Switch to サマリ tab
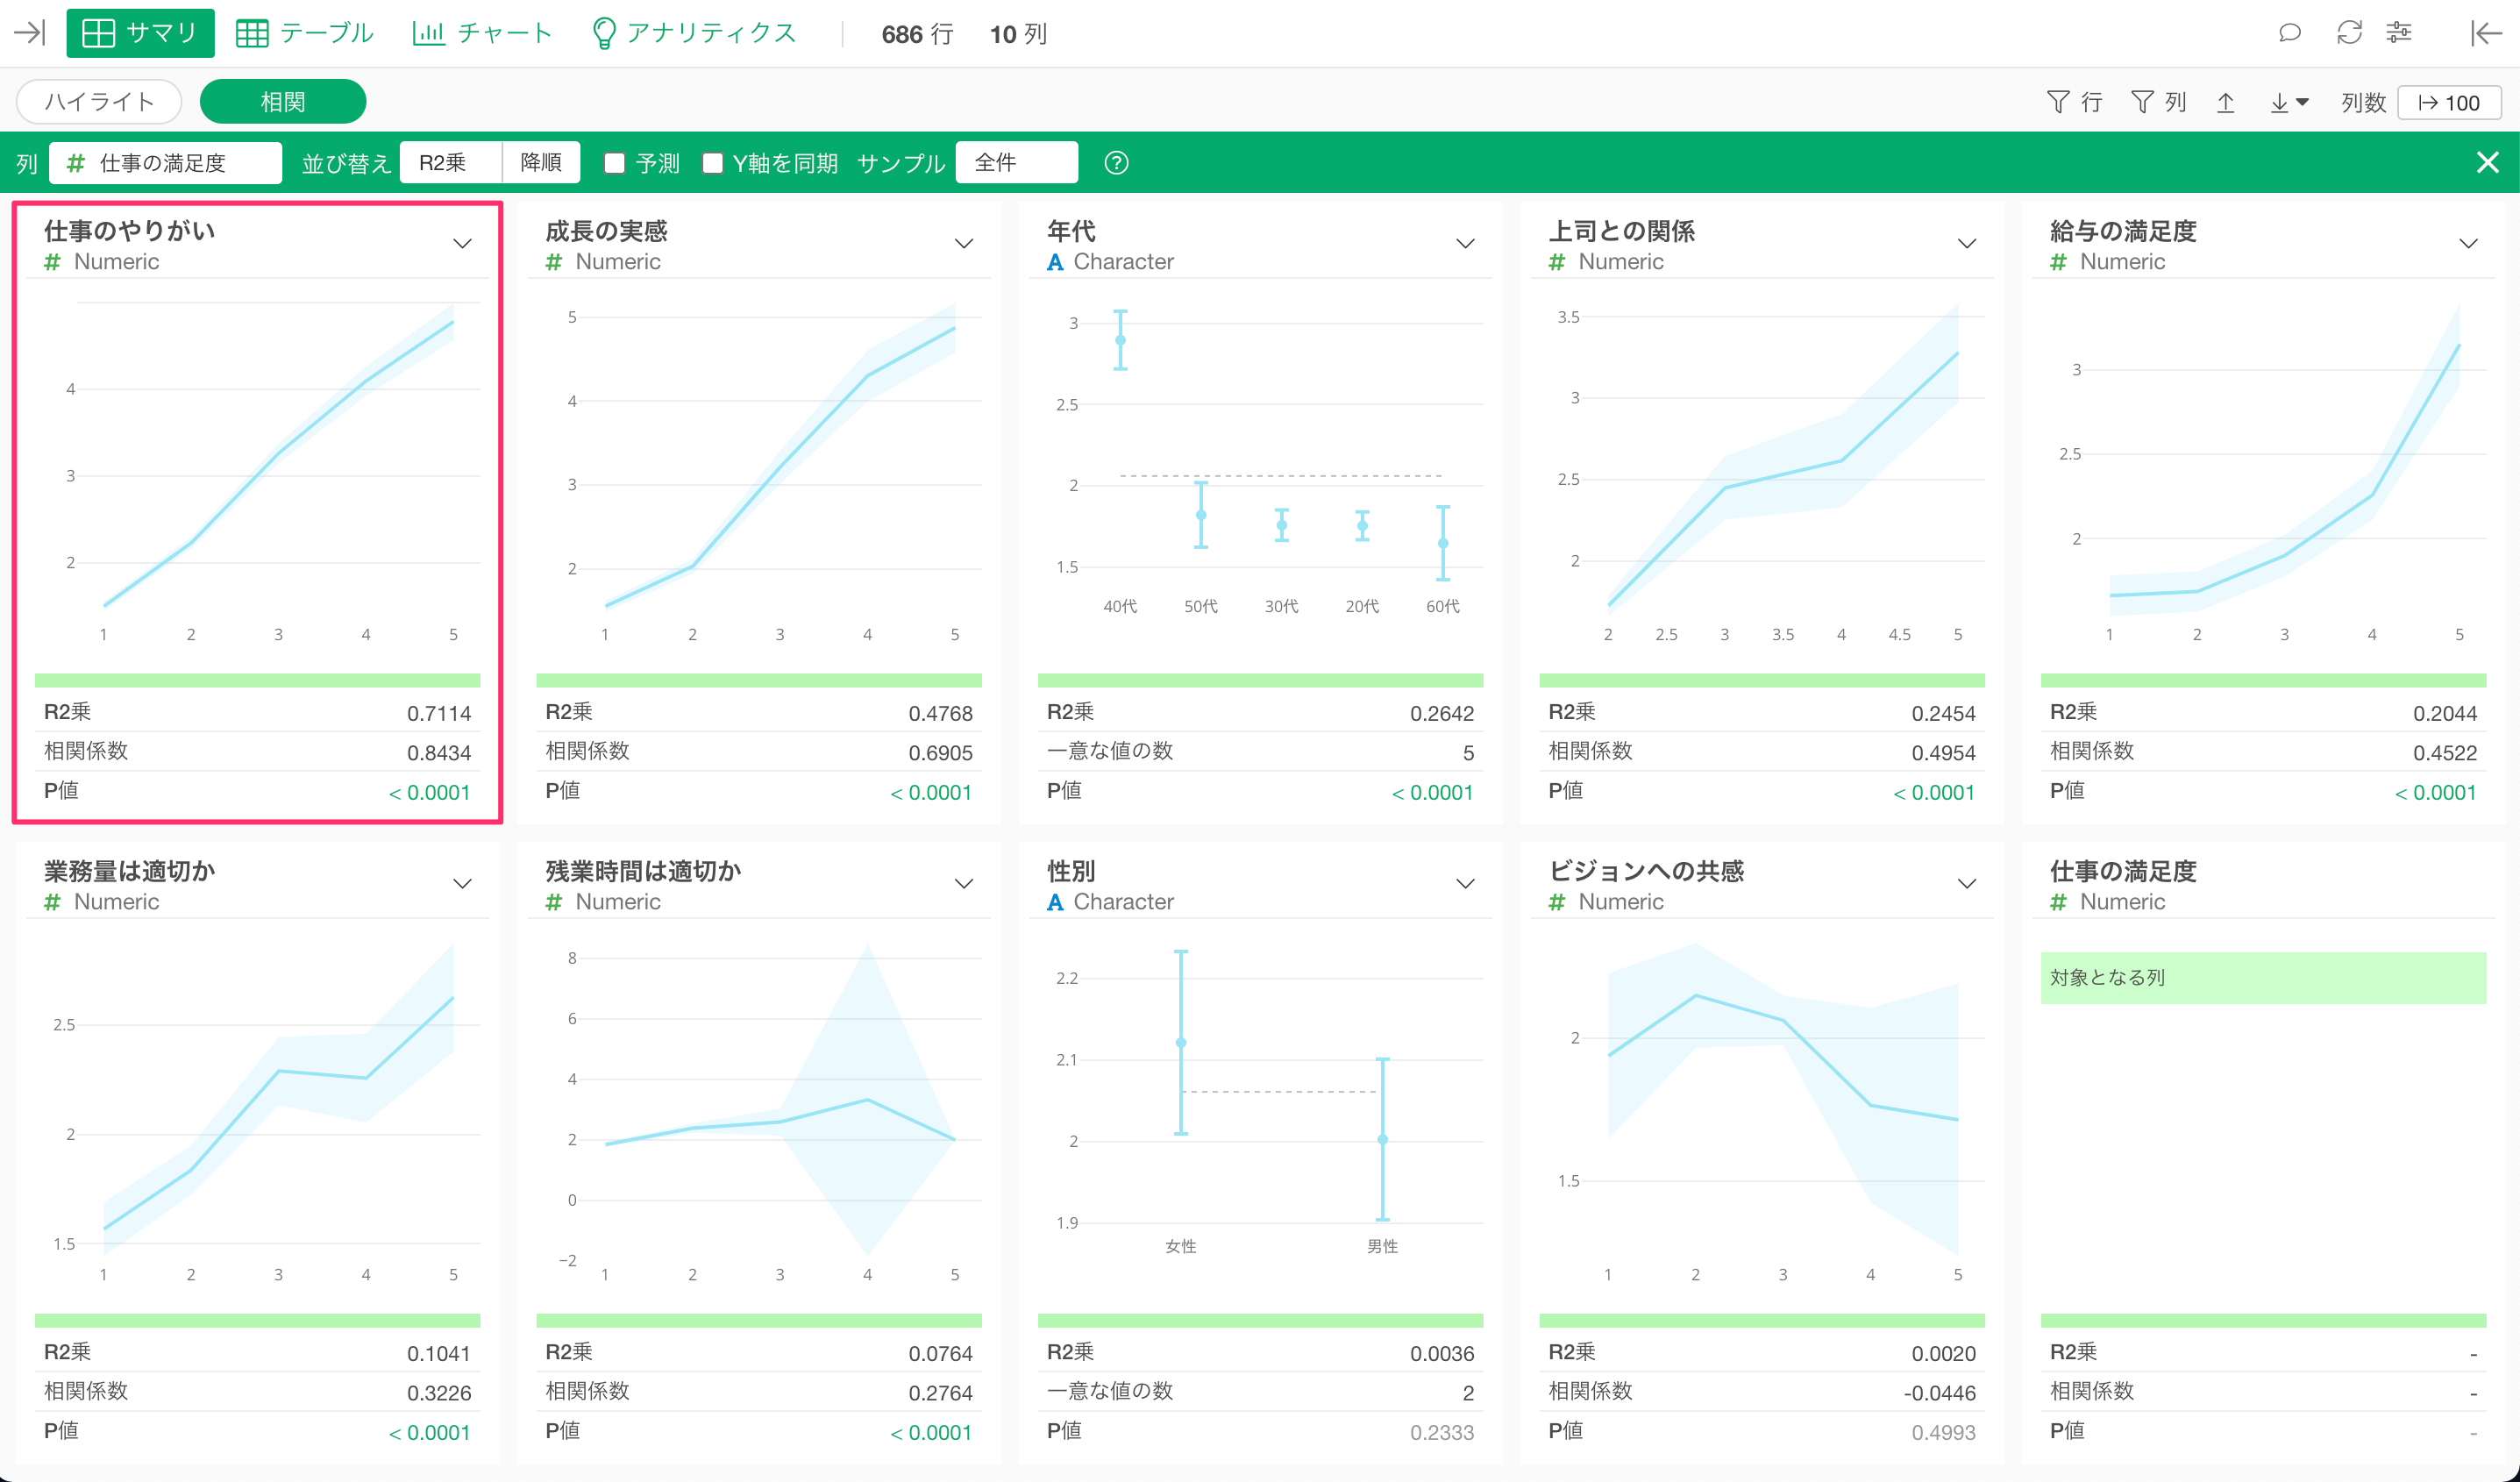This screenshot has height=1482, width=2520. 140,33
